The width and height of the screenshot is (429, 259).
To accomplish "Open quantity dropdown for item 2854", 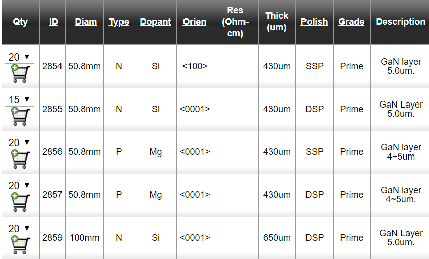I will (x=19, y=57).
